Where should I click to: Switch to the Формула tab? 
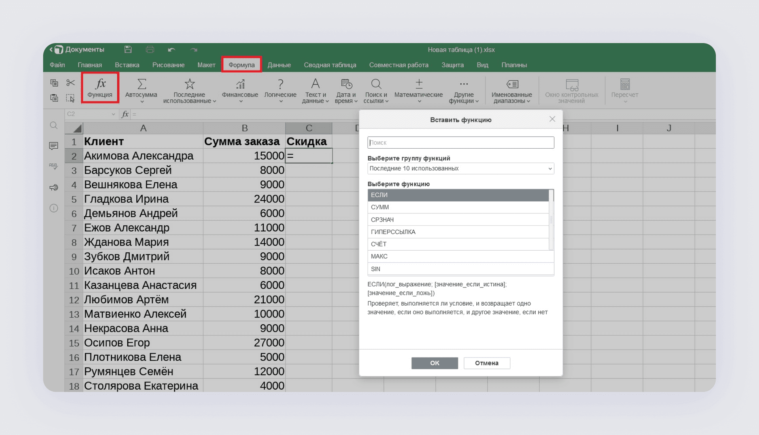tap(242, 65)
